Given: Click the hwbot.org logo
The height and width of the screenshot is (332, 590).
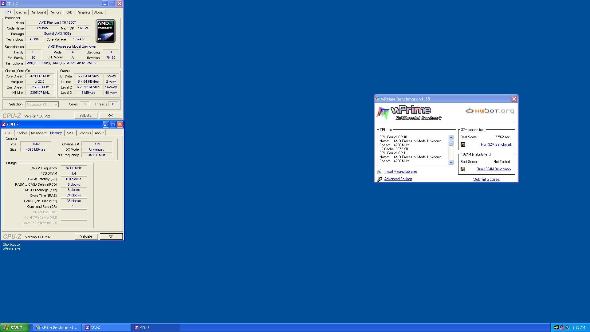Looking at the screenshot, I should tap(490, 111).
